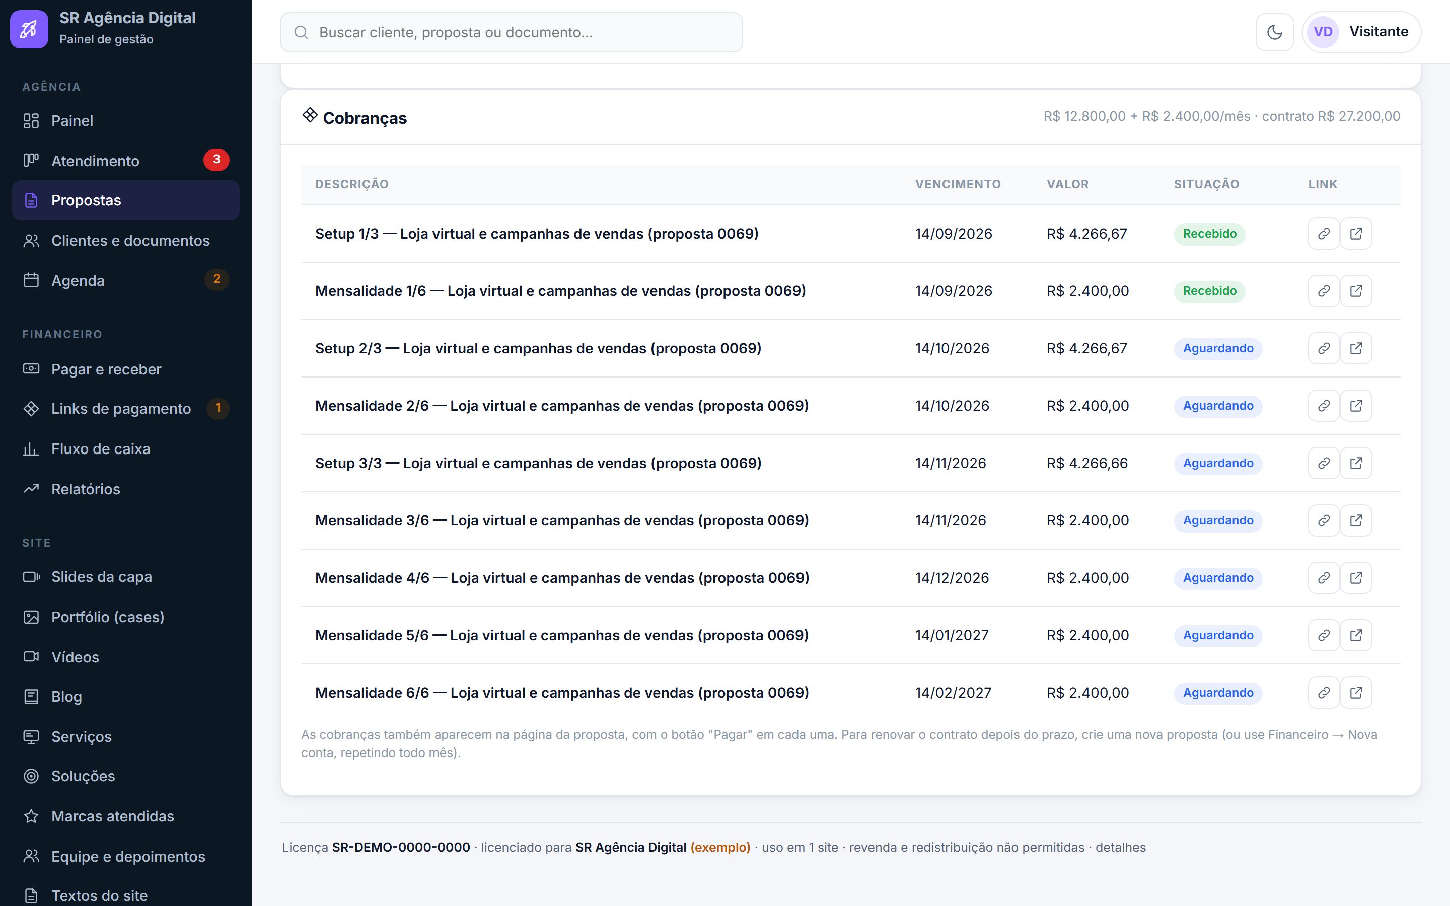Open Mensalidade 4/6 external link icon
The width and height of the screenshot is (1450, 906).
[x=1356, y=578]
